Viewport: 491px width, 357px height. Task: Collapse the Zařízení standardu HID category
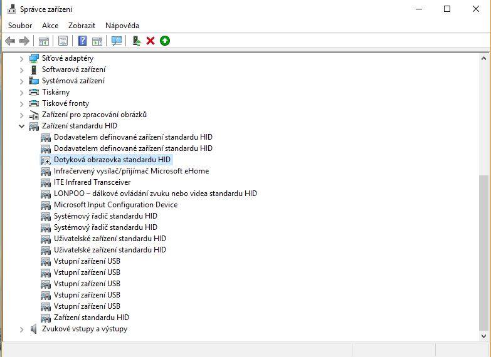point(21,126)
